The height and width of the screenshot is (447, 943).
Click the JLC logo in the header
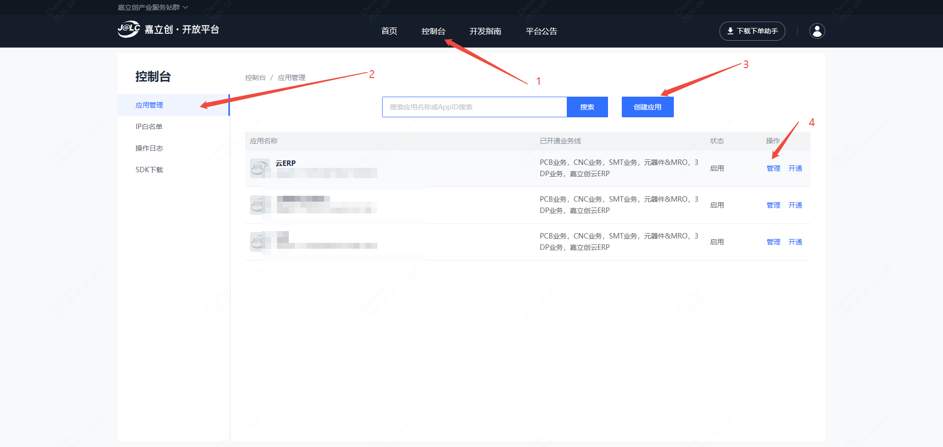point(129,29)
